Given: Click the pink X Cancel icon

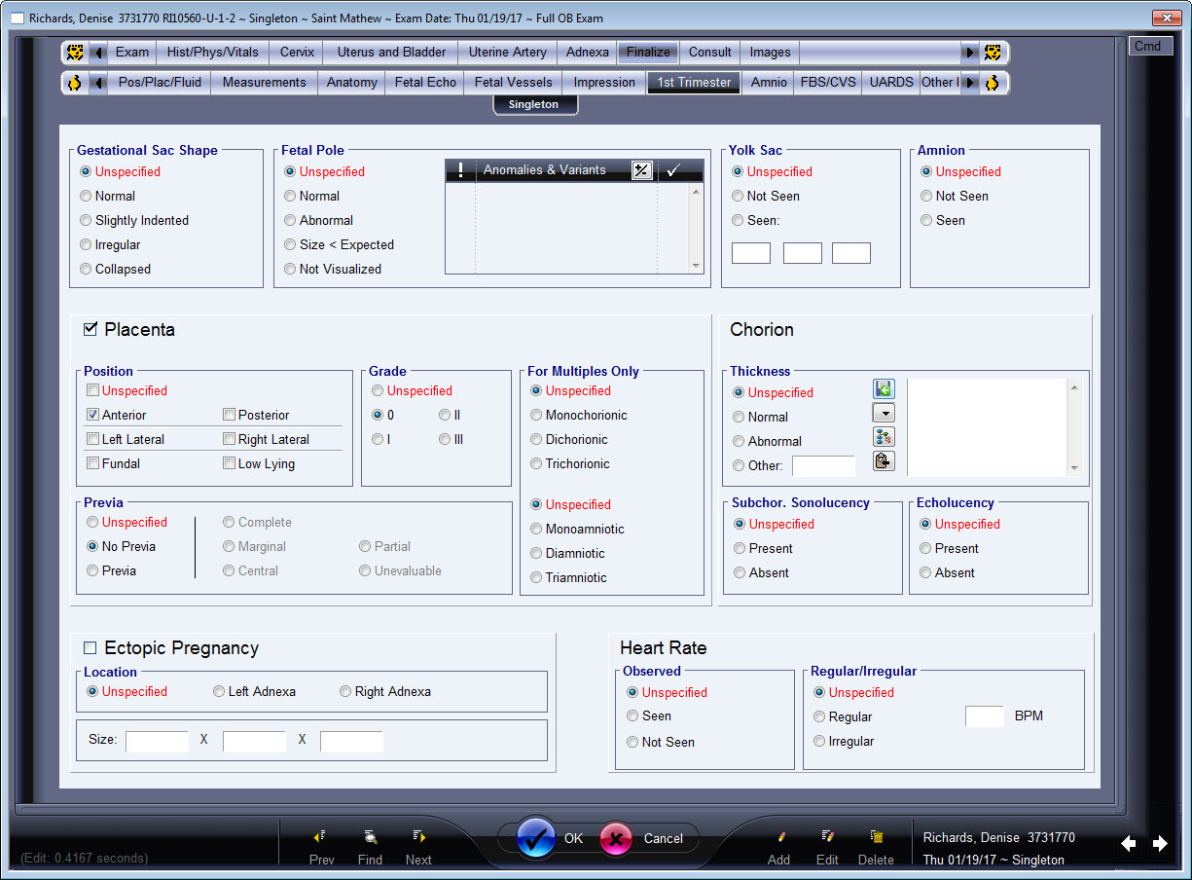Looking at the screenshot, I should point(616,838).
